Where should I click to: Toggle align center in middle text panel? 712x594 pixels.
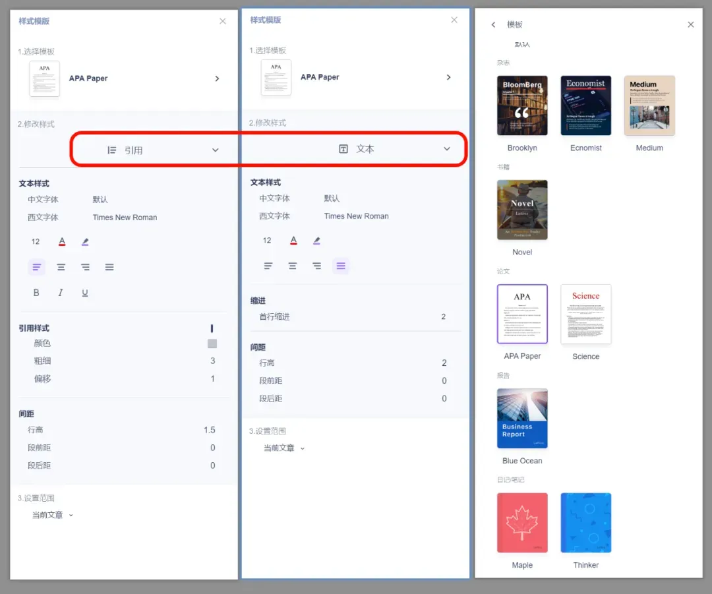click(293, 266)
